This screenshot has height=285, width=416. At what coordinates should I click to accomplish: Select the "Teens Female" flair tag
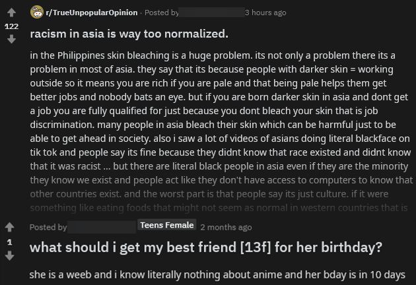click(167, 226)
